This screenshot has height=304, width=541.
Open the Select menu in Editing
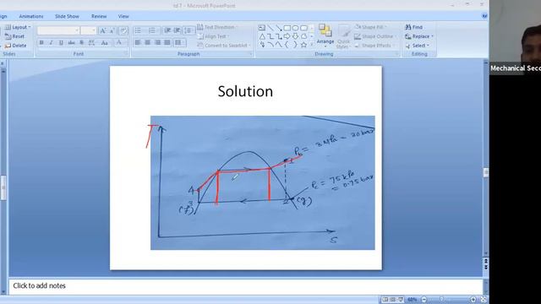pyautogui.click(x=417, y=45)
